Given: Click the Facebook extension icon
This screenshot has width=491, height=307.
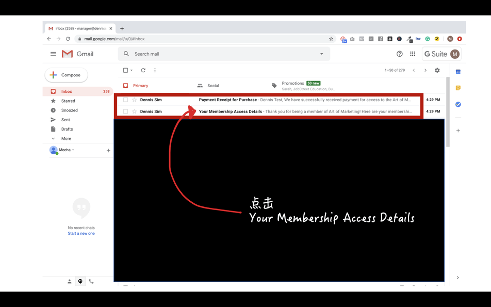Looking at the screenshot, I should [x=381, y=39].
